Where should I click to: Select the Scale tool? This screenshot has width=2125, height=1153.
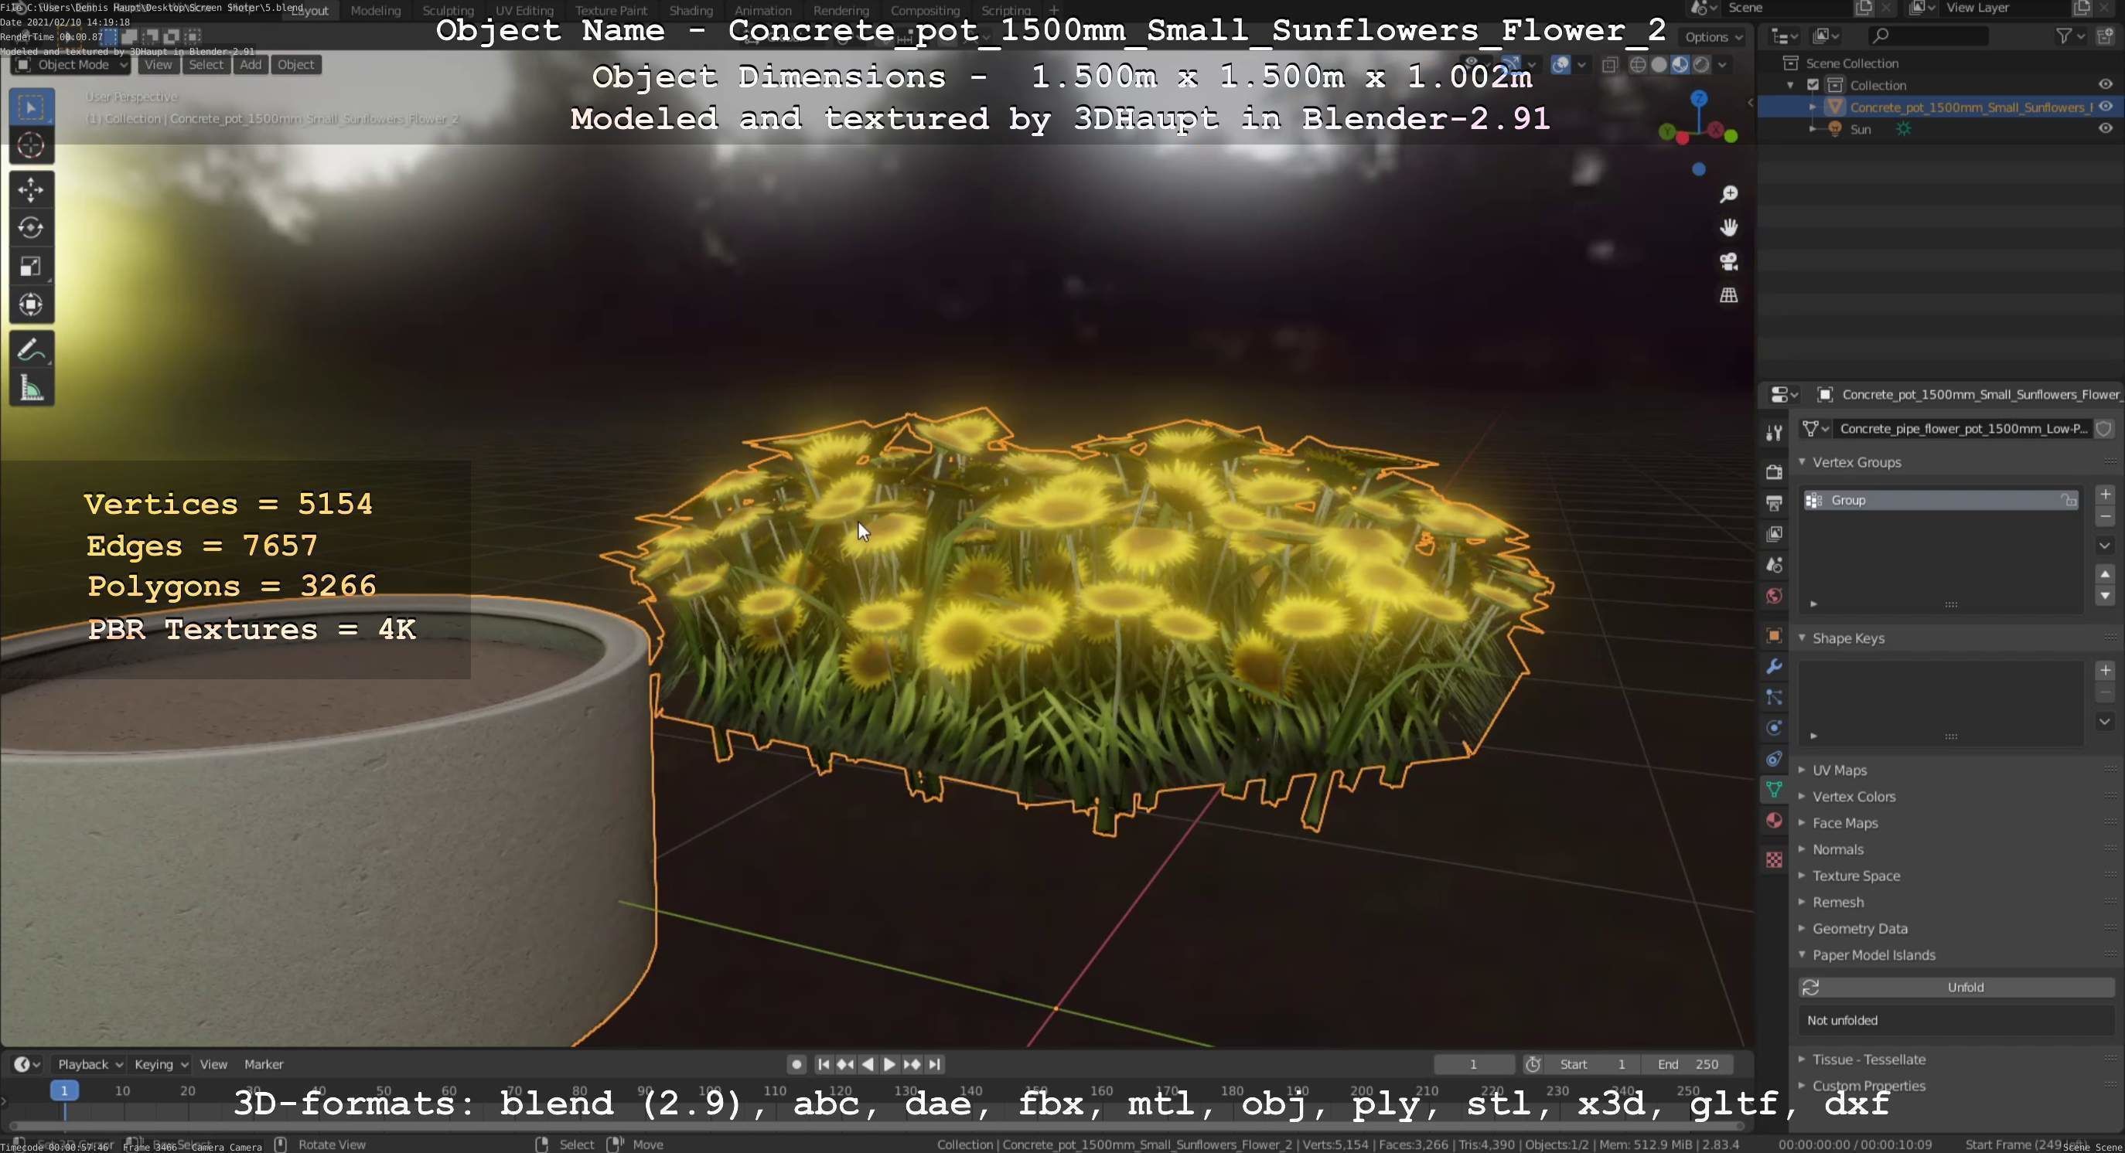pos(32,266)
